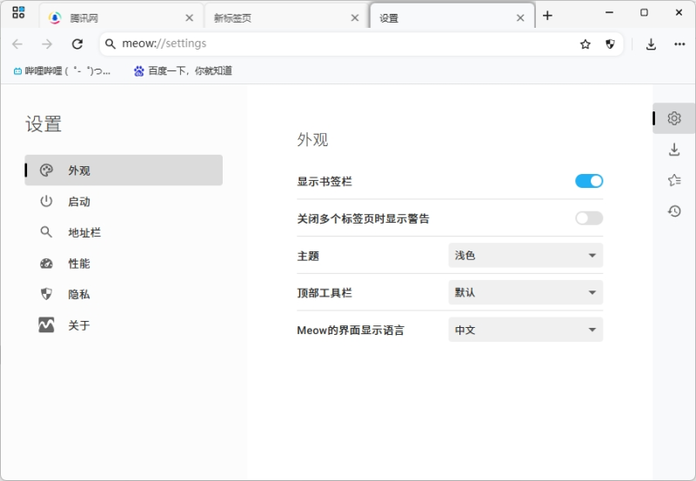Click the workspace grid icon at top-left
Screen dimensions: 696x481
[x=18, y=13]
